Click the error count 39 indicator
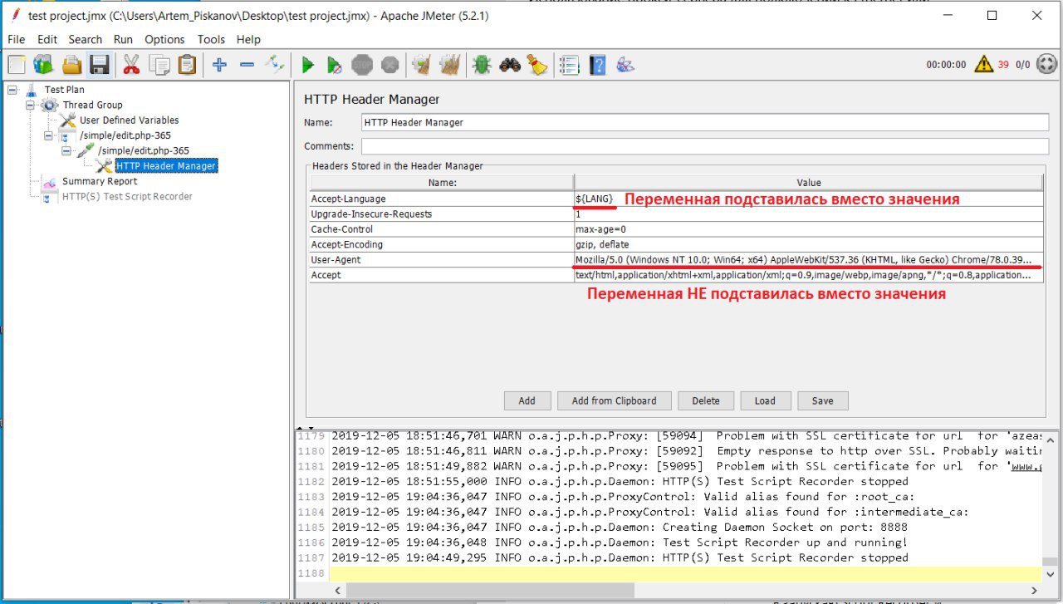 coord(1003,64)
